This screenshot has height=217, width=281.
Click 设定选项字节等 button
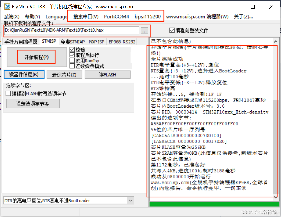pyautogui.click(x=33, y=104)
